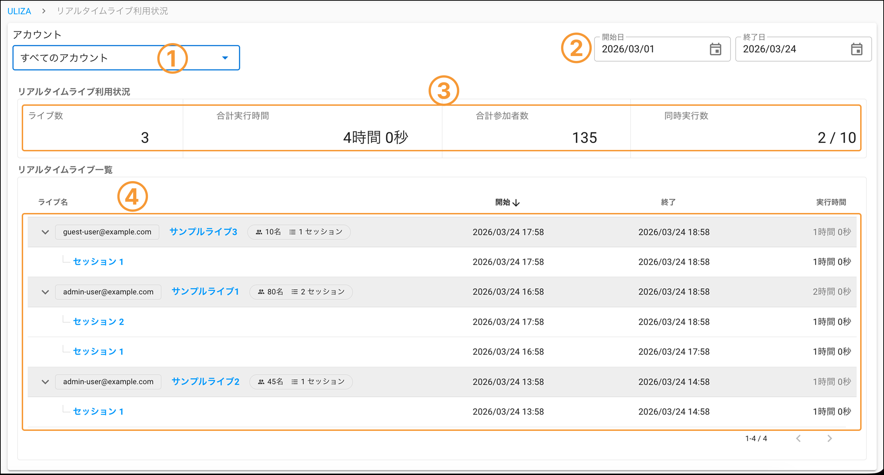Open the サンプルライブ2 live link

pyautogui.click(x=205, y=381)
